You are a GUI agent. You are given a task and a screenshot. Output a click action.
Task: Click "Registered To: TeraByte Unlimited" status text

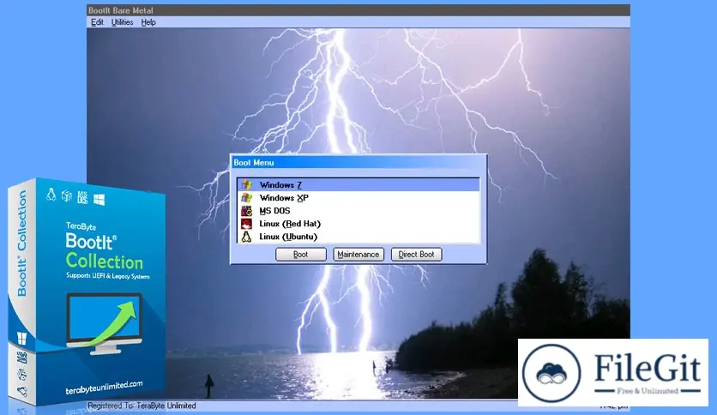click(142, 406)
